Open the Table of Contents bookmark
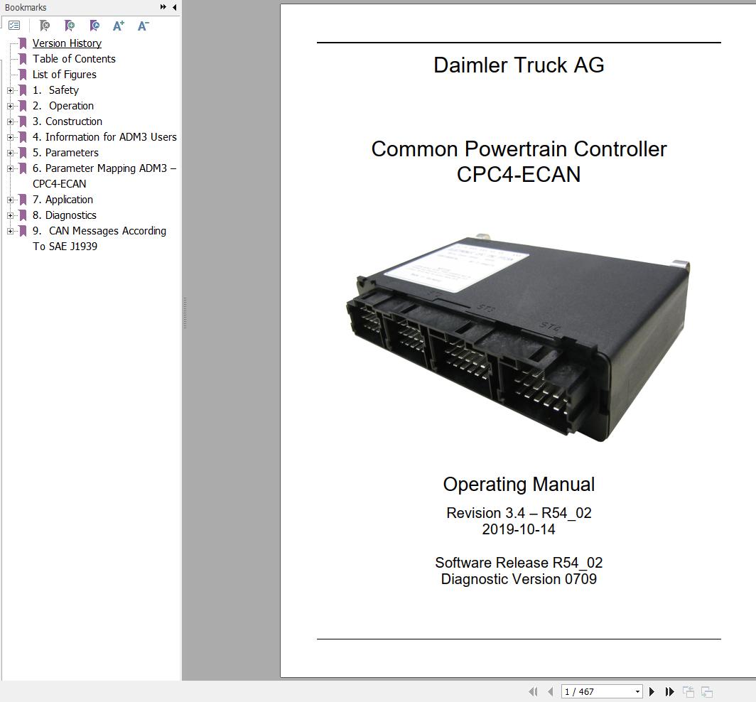Screen dimensions: 756x702 [74, 59]
